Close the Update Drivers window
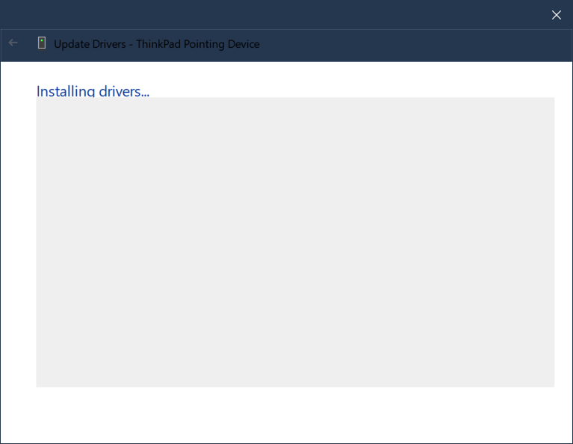 (x=556, y=15)
